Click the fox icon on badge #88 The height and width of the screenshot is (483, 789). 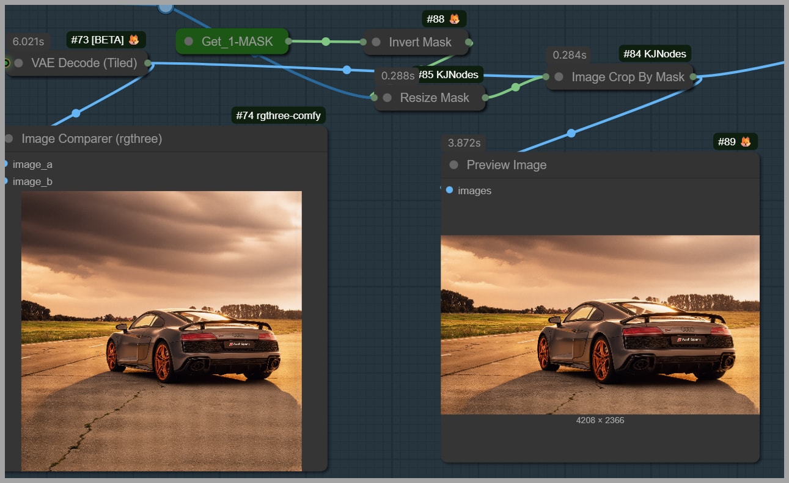tap(455, 19)
